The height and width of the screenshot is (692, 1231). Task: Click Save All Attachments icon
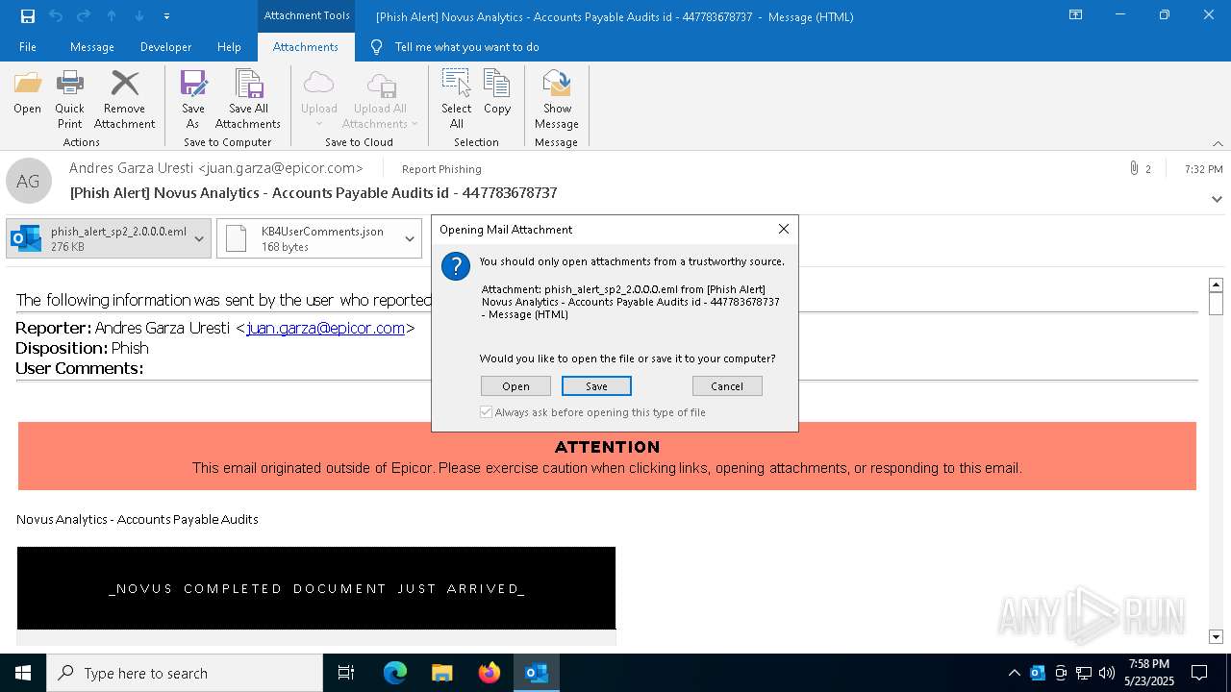tap(248, 99)
